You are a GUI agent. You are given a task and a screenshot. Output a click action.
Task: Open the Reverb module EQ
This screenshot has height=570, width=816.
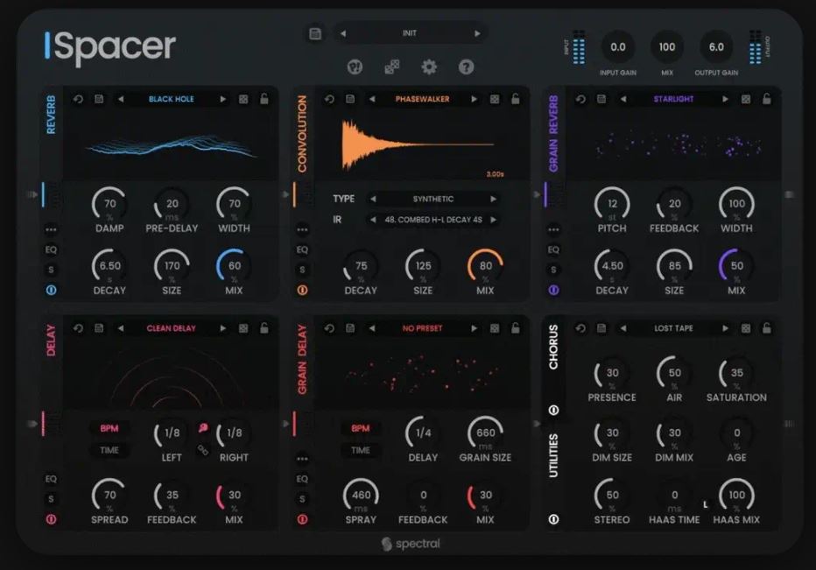click(x=51, y=250)
